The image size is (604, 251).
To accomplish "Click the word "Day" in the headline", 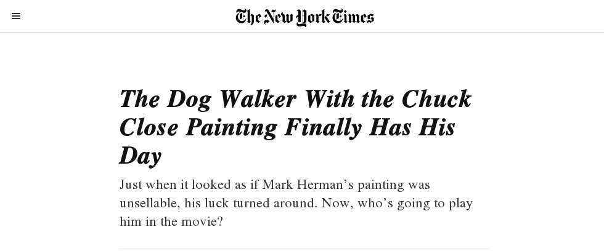I will tap(141, 156).
